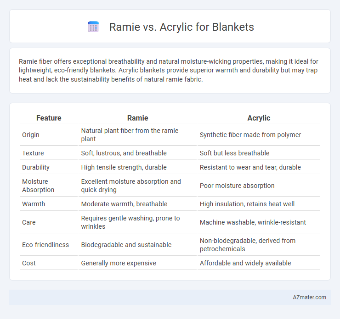The height and width of the screenshot is (319, 340).
Task: Click the 'Ramie' column header
Action: [137, 118]
